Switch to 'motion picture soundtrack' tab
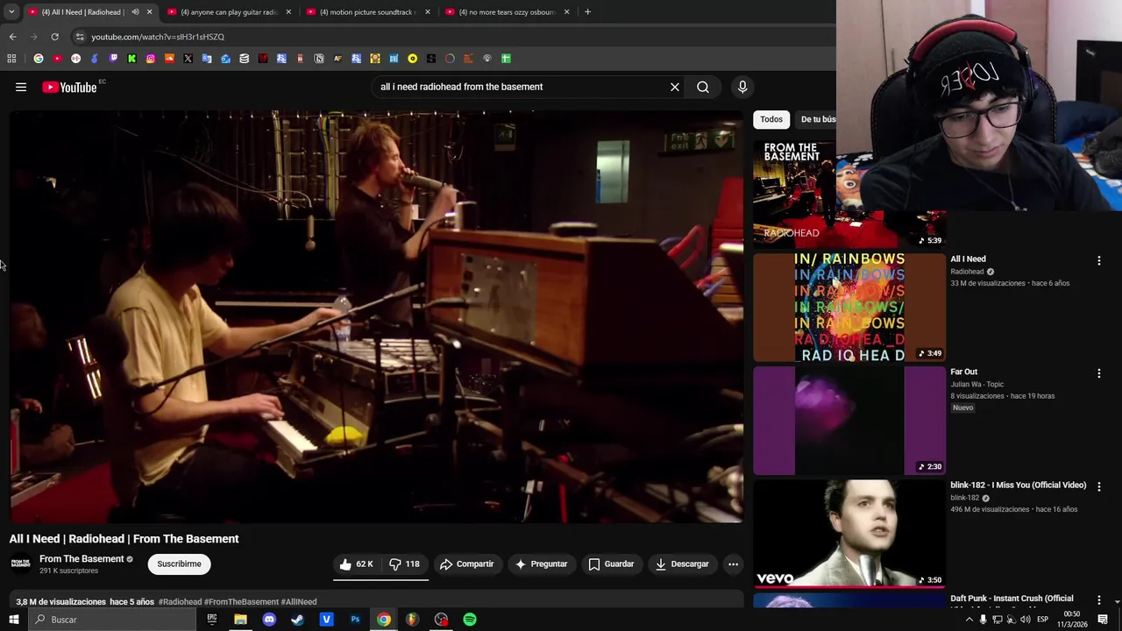Screen dimensions: 1122x631 (x=367, y=12)
